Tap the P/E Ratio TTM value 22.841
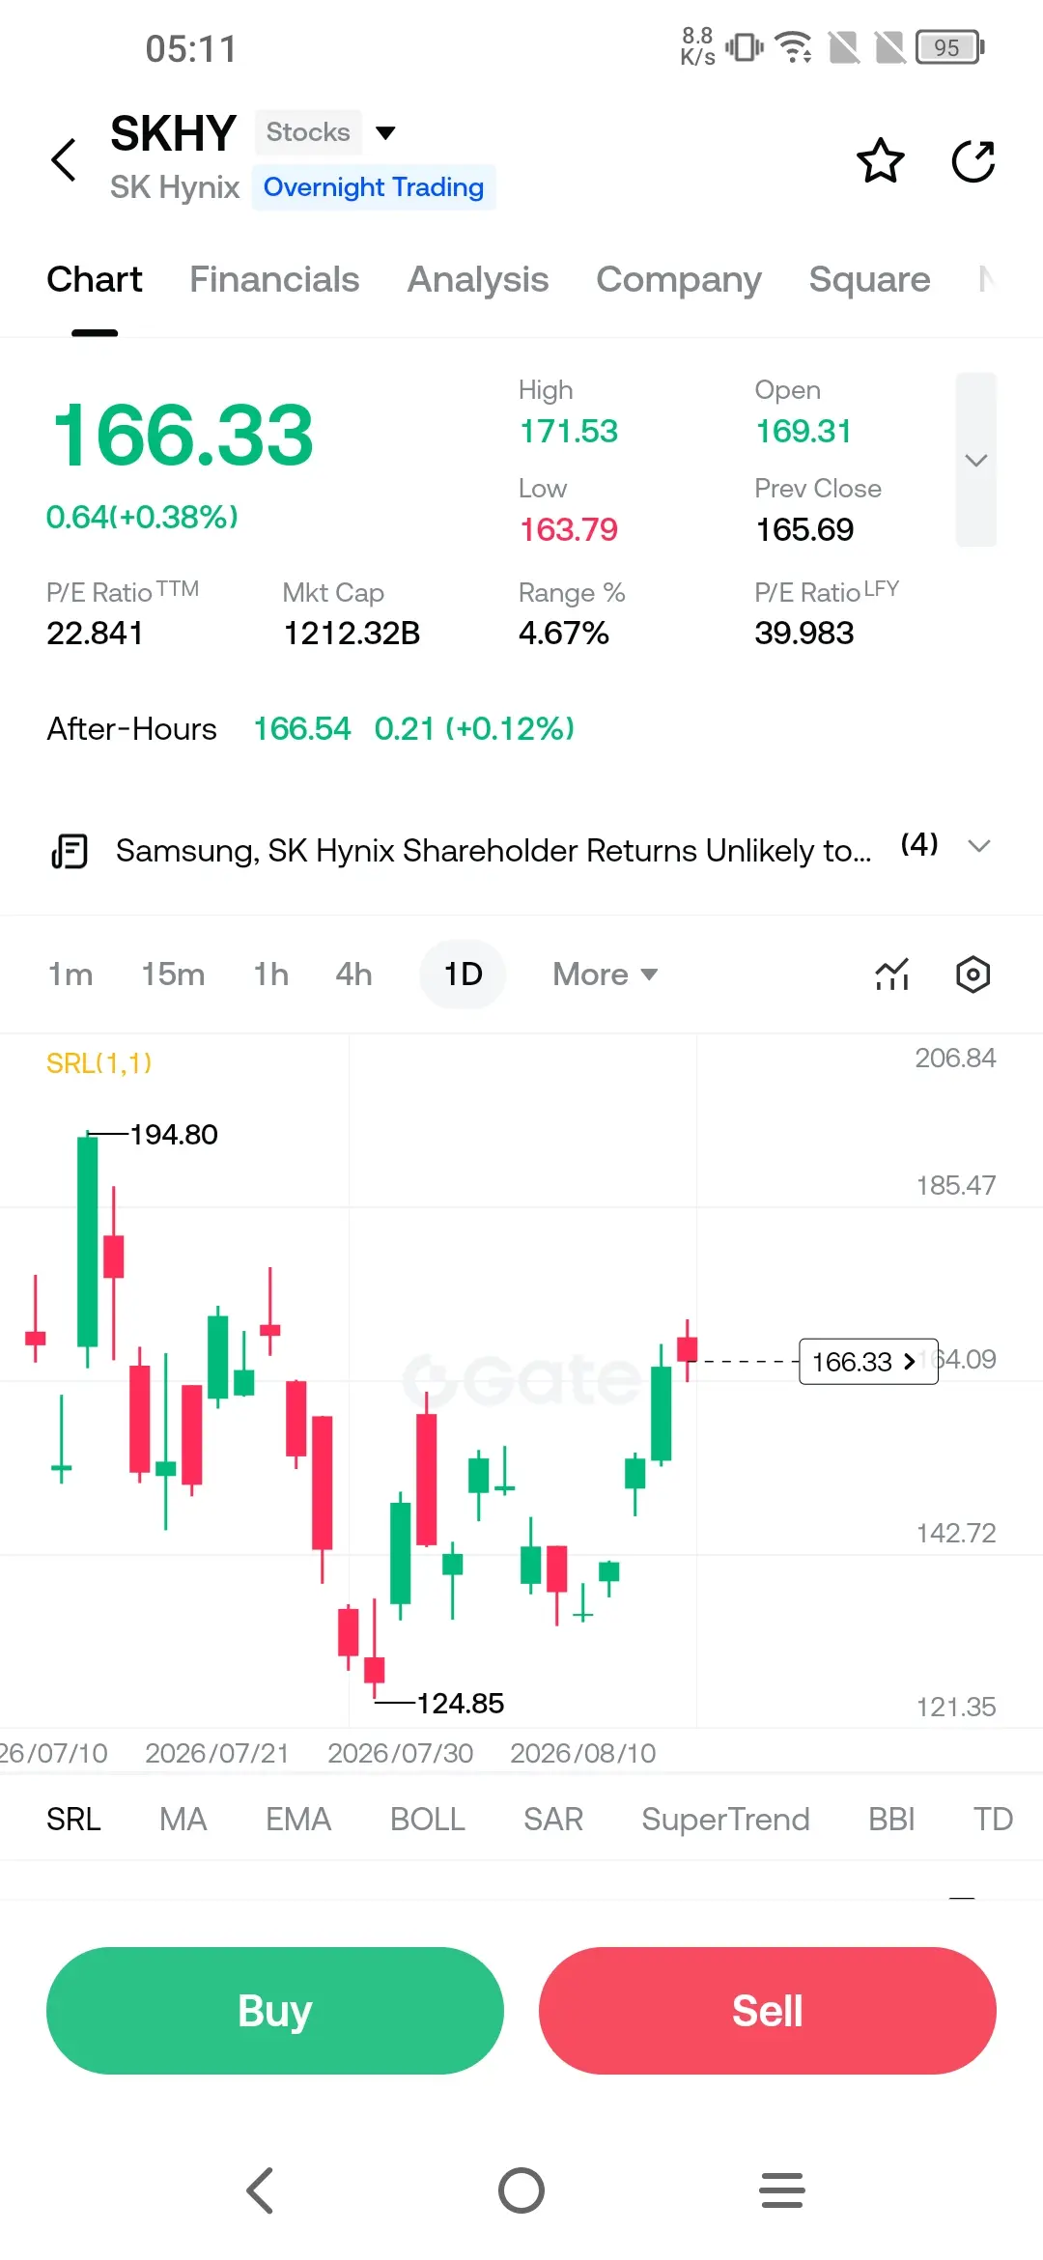The height and width of the screenshot is (2260, 1043). click(x=95, y=633)
